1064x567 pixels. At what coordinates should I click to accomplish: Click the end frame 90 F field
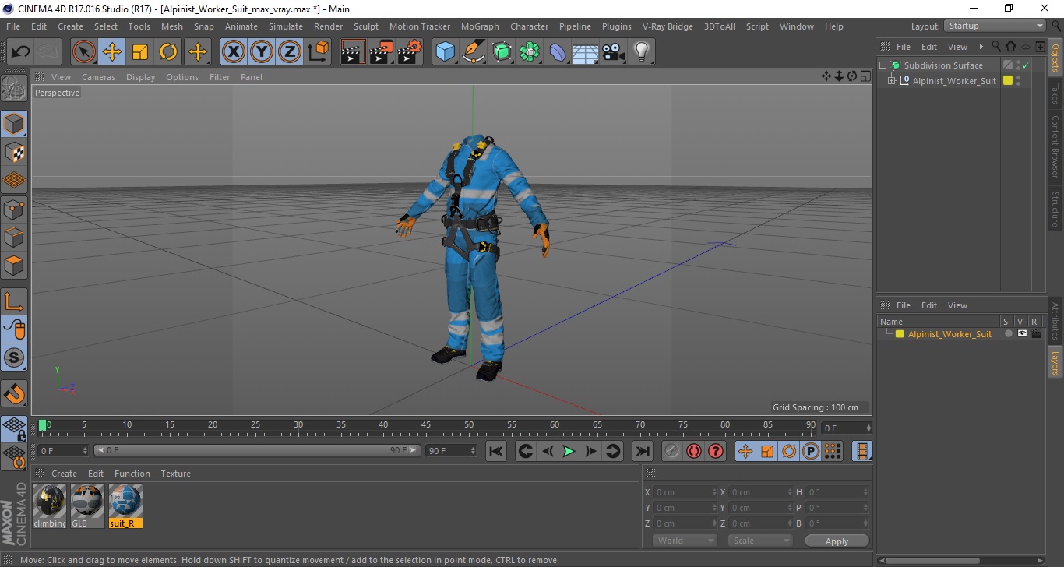(x=452, y=450)
